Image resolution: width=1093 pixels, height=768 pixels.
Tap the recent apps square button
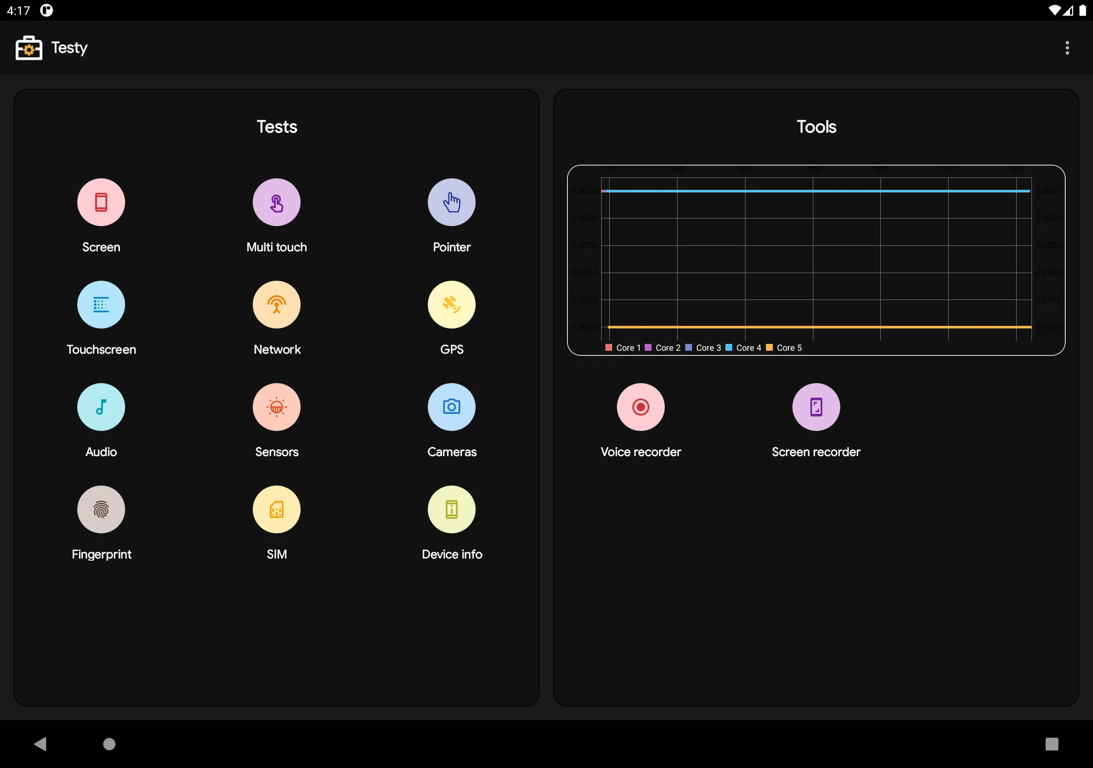(x=1051, y=744)
